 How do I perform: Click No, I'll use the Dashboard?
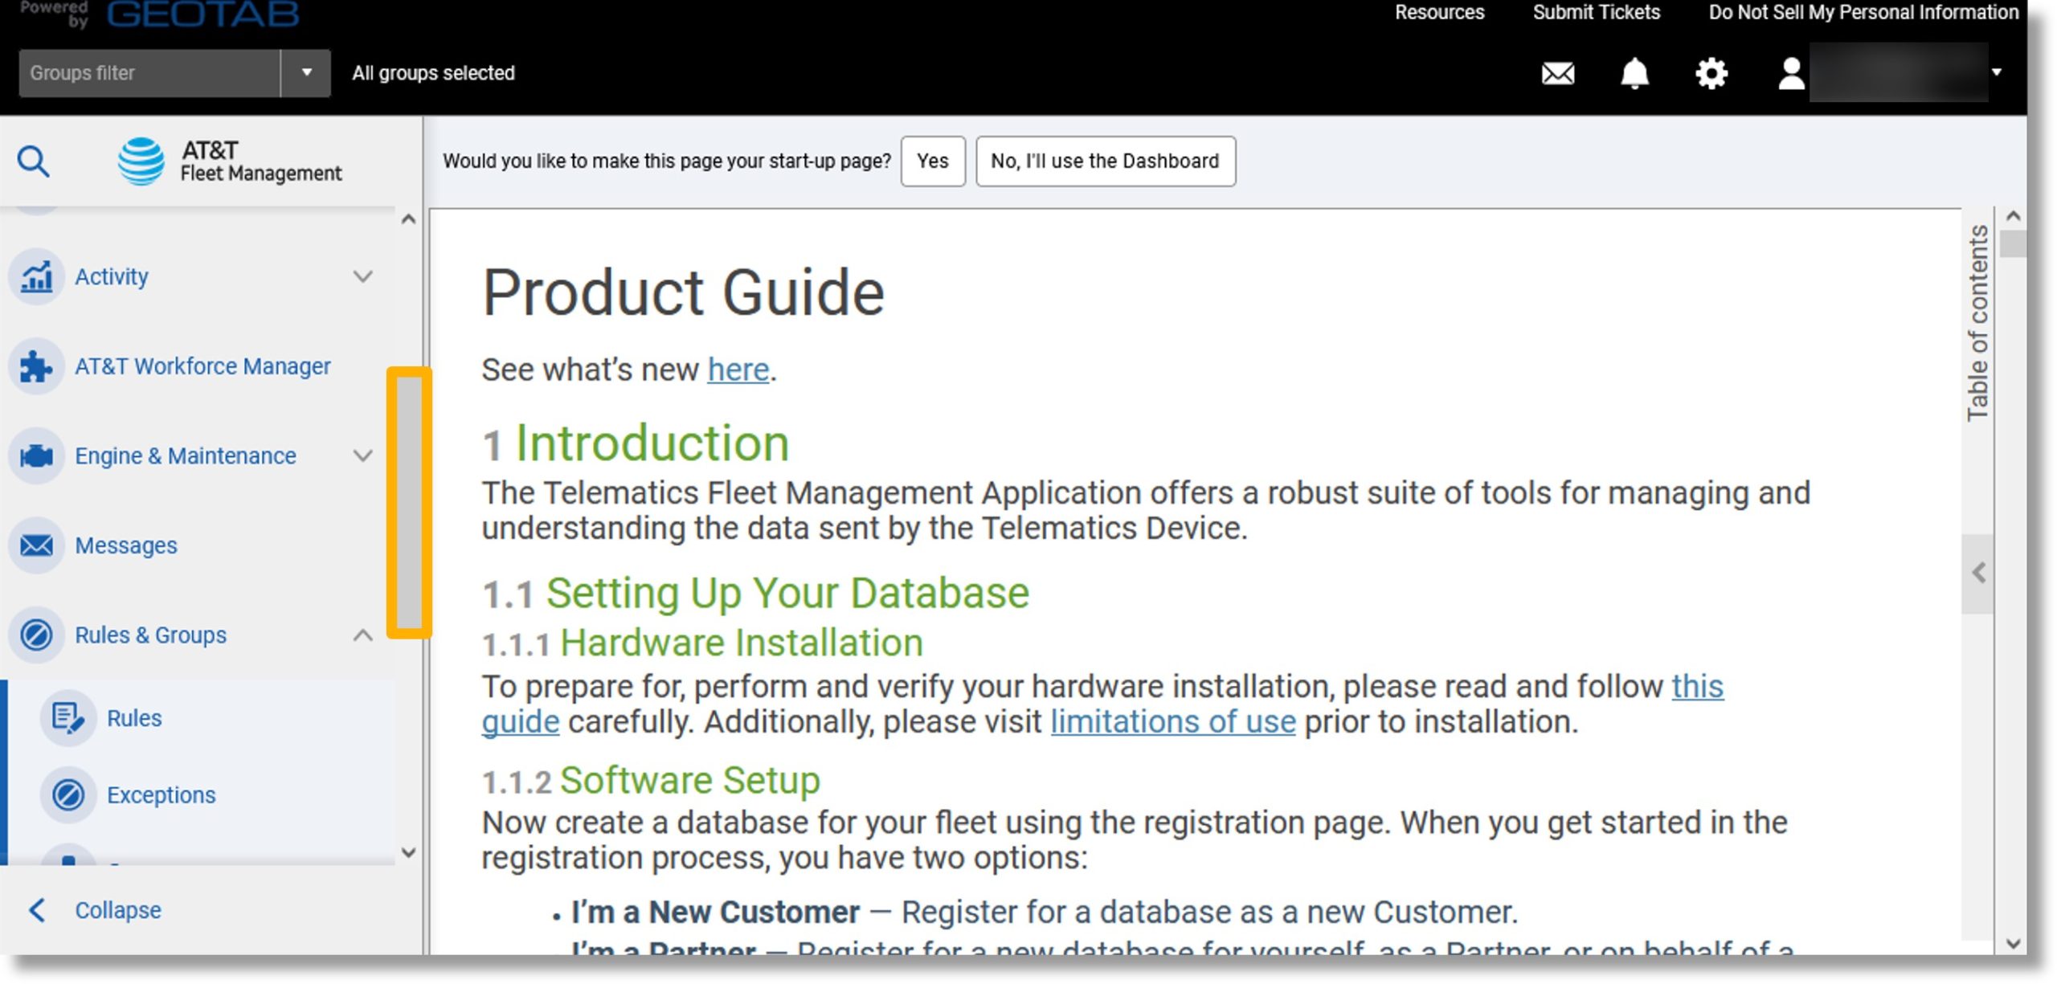[1106, 161]
